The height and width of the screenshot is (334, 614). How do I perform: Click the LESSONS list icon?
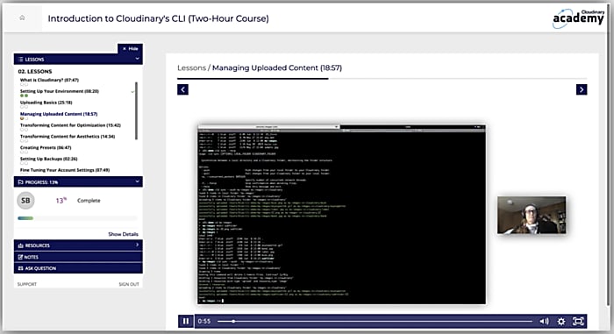point(21,59)
